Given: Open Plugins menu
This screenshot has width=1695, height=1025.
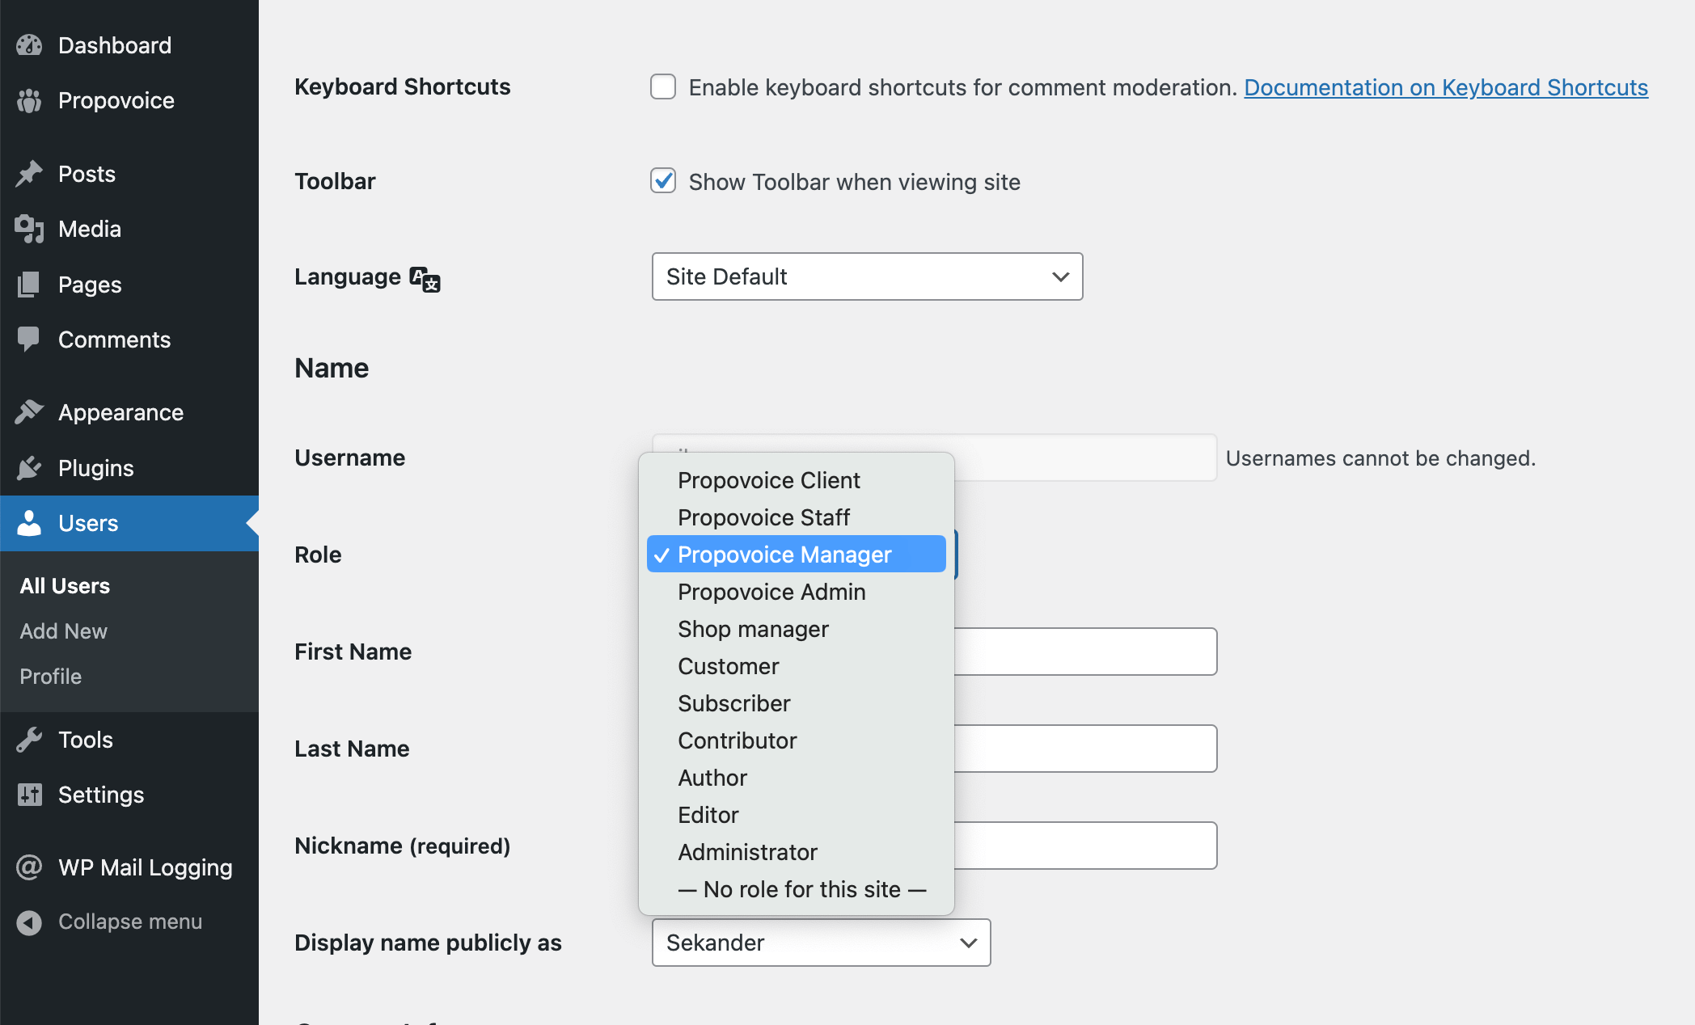Looking at the screenshot, I should (x=129, y=468).
